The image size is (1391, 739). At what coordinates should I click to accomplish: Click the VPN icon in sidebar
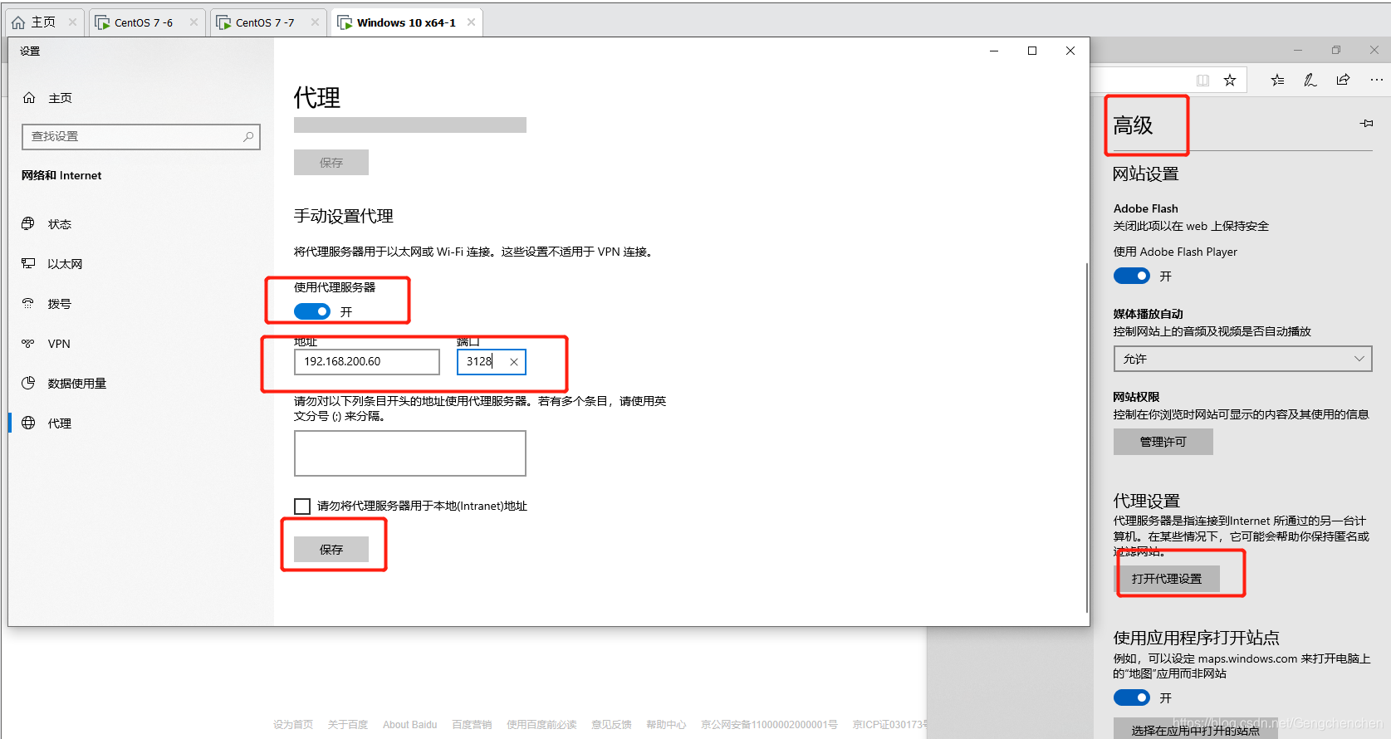pos(28,343)
